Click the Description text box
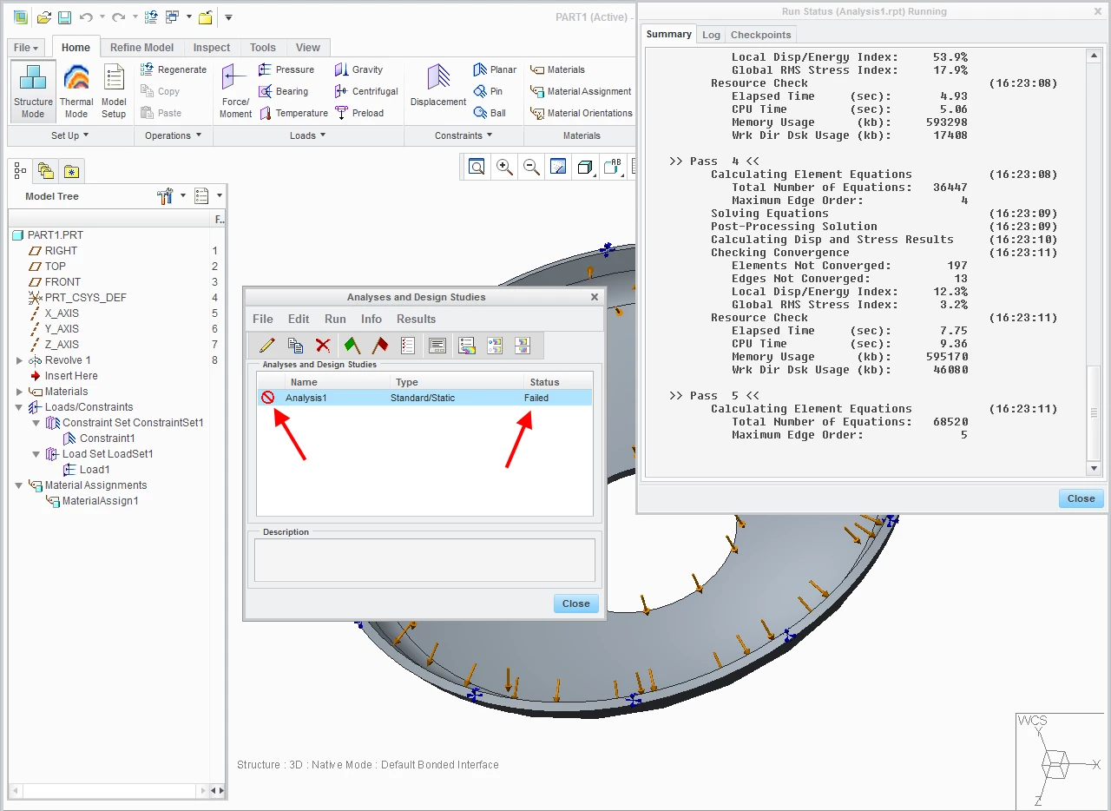This screenshot has width=1111, height=811. [x=424, y=560]
